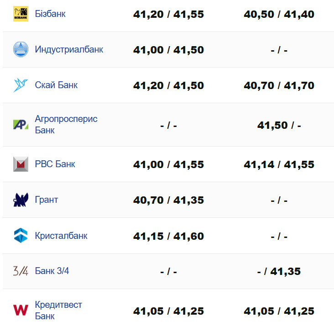
Task: Click the Банк 3/4 logo icon
Action: coord(21,271)
